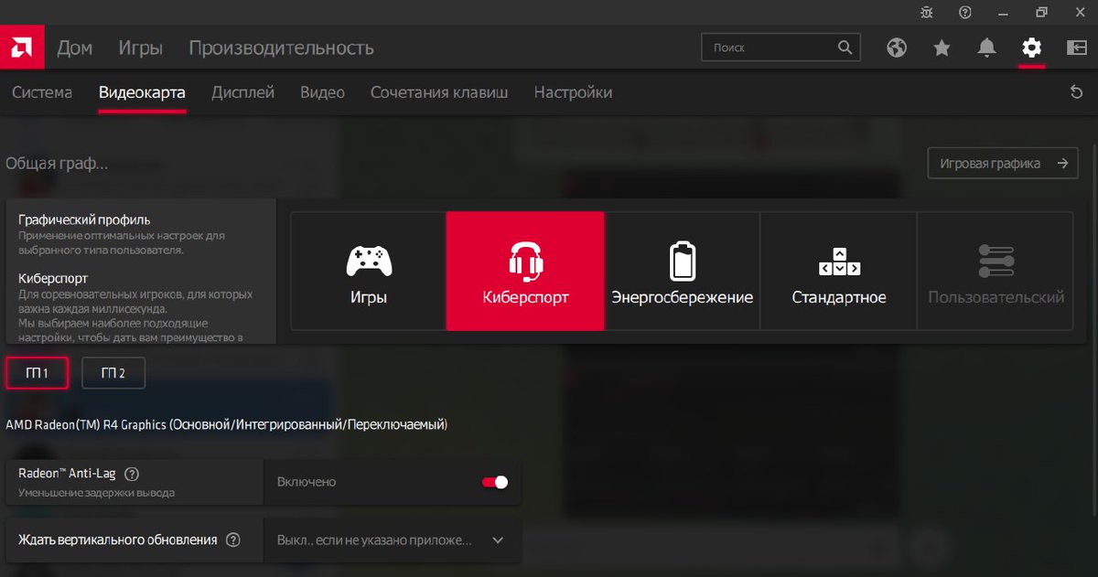The width and height of the screenshot is (1098, 577).
Task: Click the Игровая графика button
Action: tap(1003, 164)
